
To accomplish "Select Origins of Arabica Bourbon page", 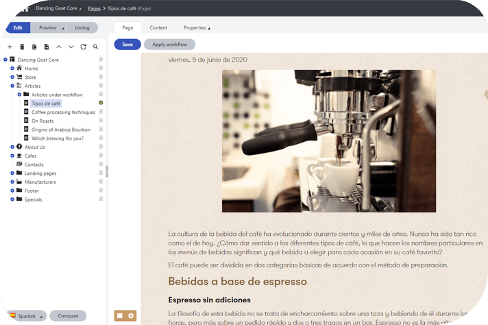I will point(61,129).
